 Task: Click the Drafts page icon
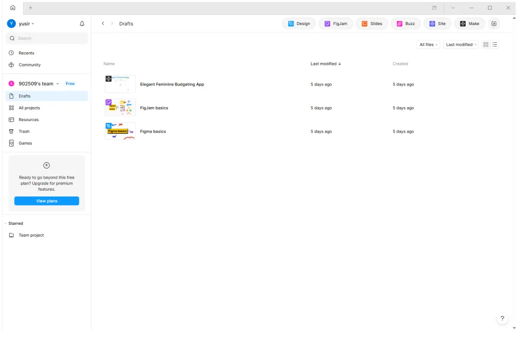pyautogui.click(x=11, y=96)
